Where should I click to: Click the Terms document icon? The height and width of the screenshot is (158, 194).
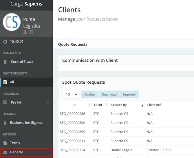pyautogui.click(x=5, y=143)
